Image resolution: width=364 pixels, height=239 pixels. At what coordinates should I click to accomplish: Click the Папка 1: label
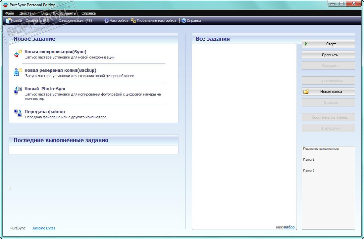(x=309, y=160)
